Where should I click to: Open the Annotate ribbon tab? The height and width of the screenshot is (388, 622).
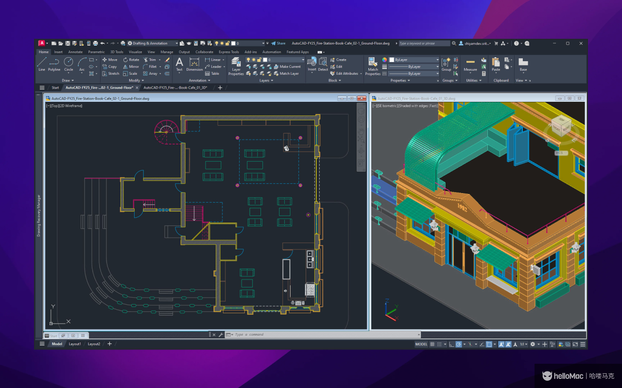pyautogui.click(x=75, y=52)
